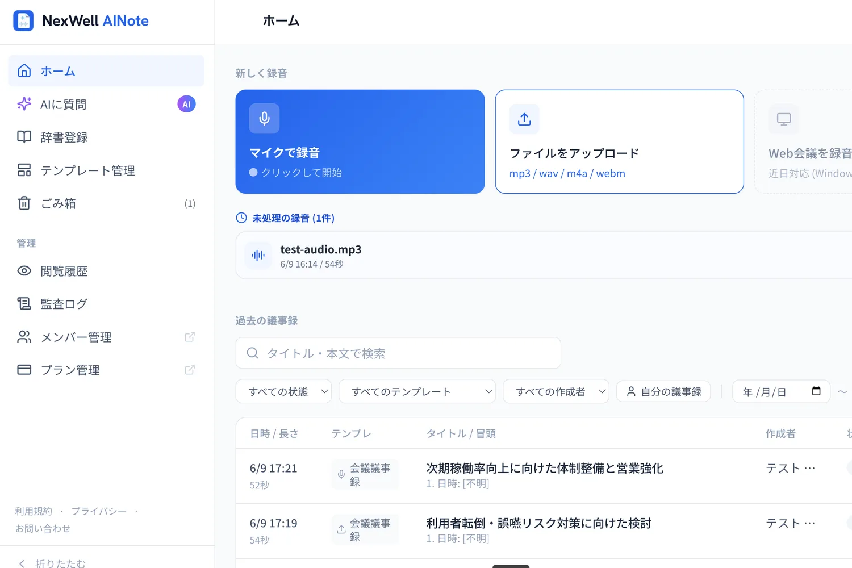The width and height of the screenshot is (852, 568).
Task: Open 利用者転倒・誤嚥リスク対策に向けた検討 record
Action: click(539, 523)
